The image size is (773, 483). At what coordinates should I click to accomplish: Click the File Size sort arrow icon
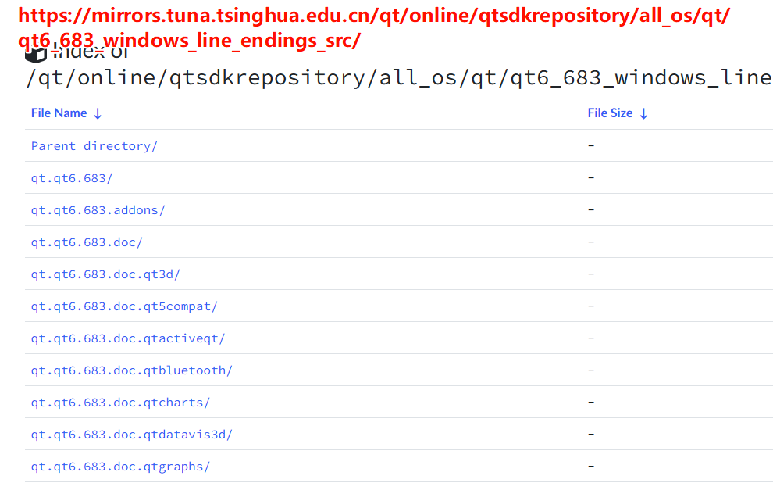tap(643, 114)
